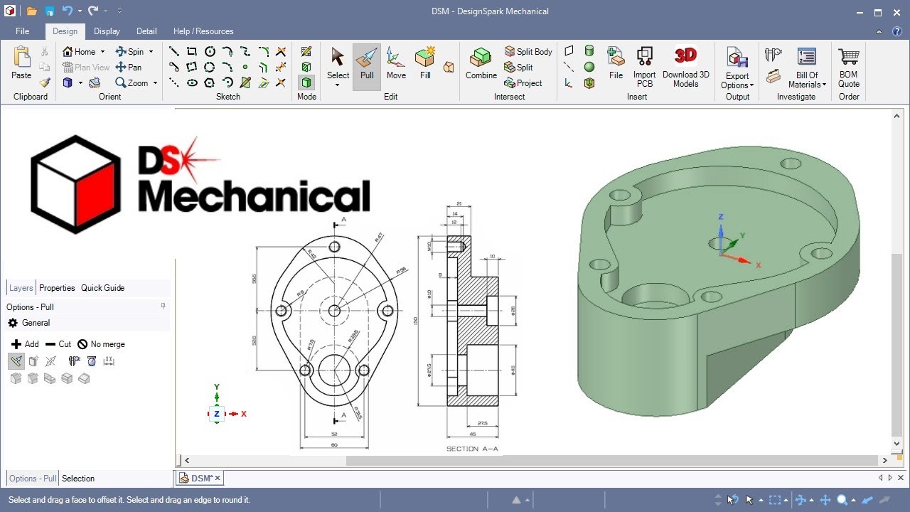Pick the Circle sketch tool
The height and width of the screenshot is (512, 910).
[210, 51]
